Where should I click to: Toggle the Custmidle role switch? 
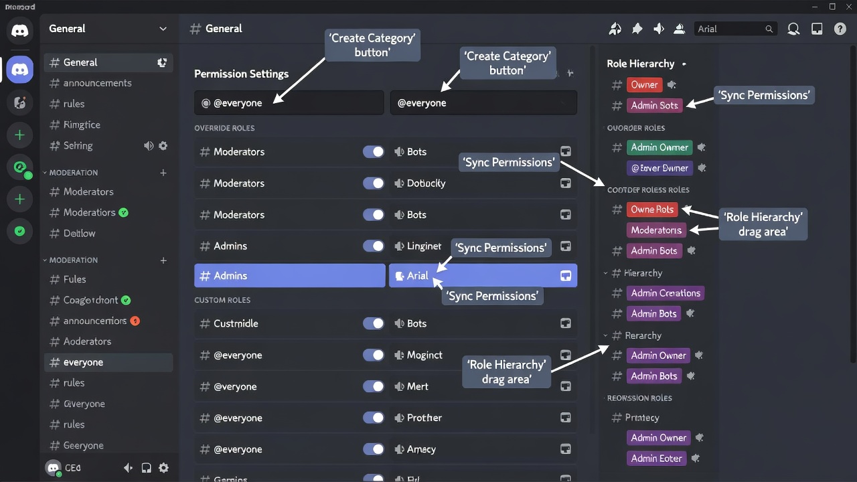point(374,323)
